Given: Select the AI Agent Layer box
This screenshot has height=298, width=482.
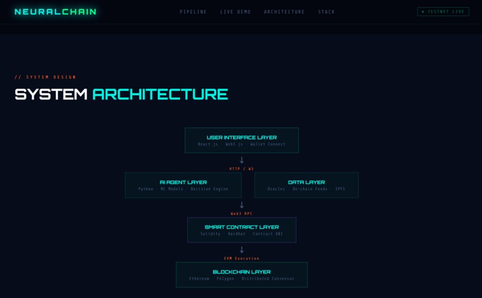Looking at the screenshot, I should pyautogui.click(x=183, y=185).
